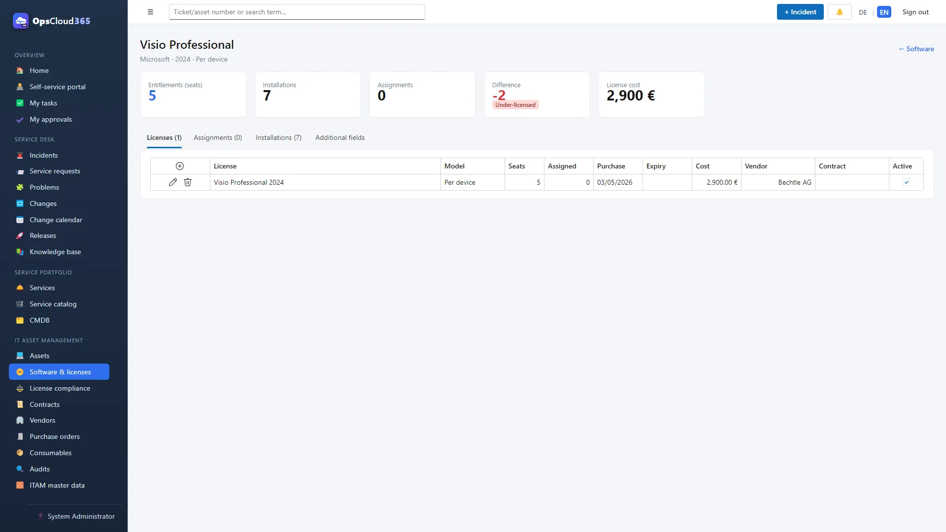
Task: Click the Installations summary card
Action: pos(308,95)
